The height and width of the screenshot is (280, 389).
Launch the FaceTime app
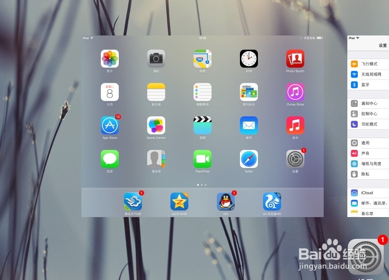pyautogui.click(x=203, y=159)
